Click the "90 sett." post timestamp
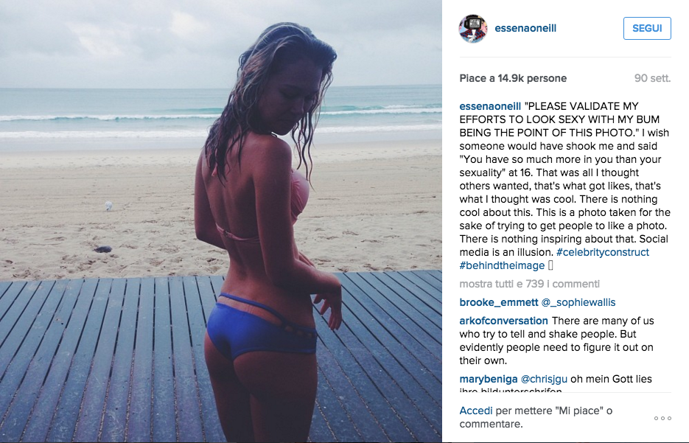This screenshot has height=443, width=689. click(653, 78)
